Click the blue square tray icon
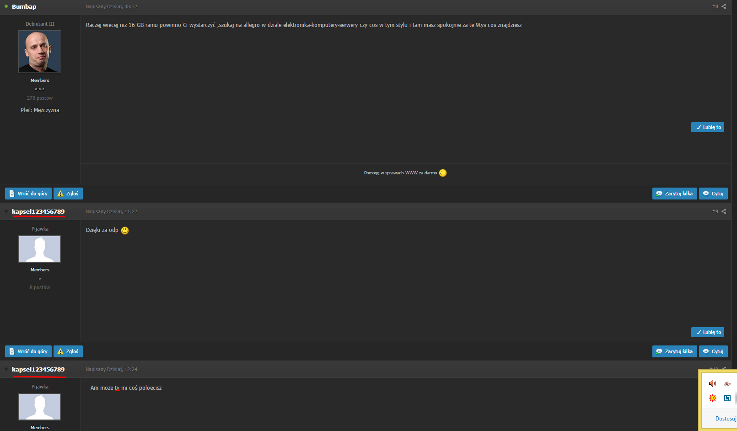The width and height of the screenshot is (737, 431). point(727,398)
